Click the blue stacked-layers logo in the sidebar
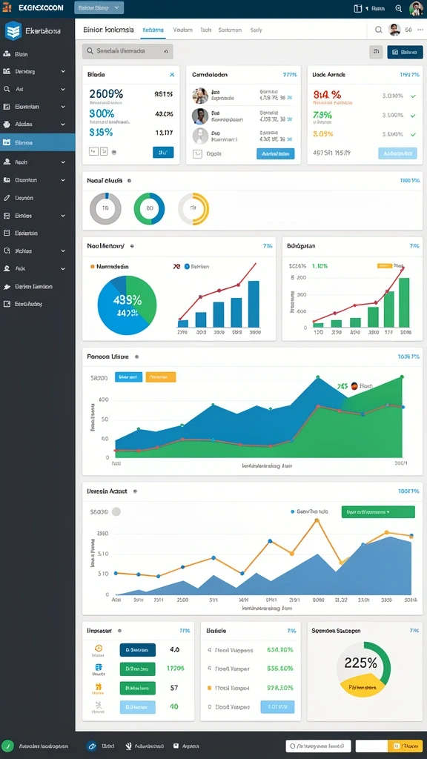Image resolution: width=427 pixels, height=759 pixels. [13, 30]
